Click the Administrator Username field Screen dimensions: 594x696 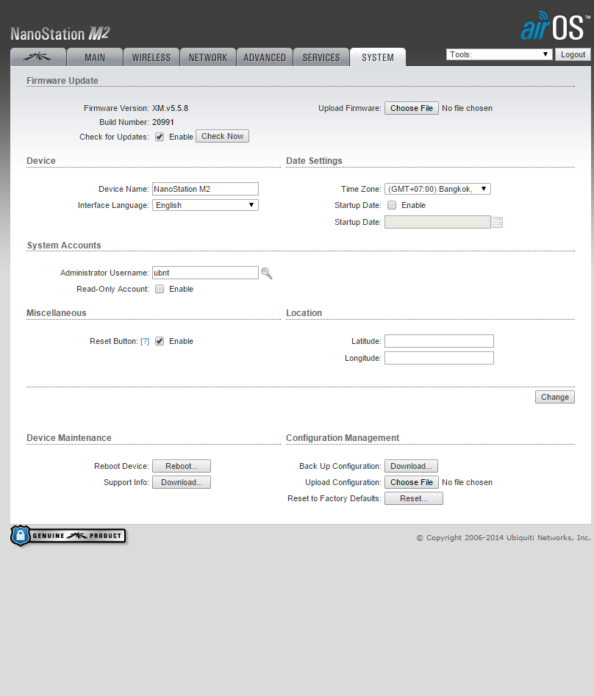[205, 273]
